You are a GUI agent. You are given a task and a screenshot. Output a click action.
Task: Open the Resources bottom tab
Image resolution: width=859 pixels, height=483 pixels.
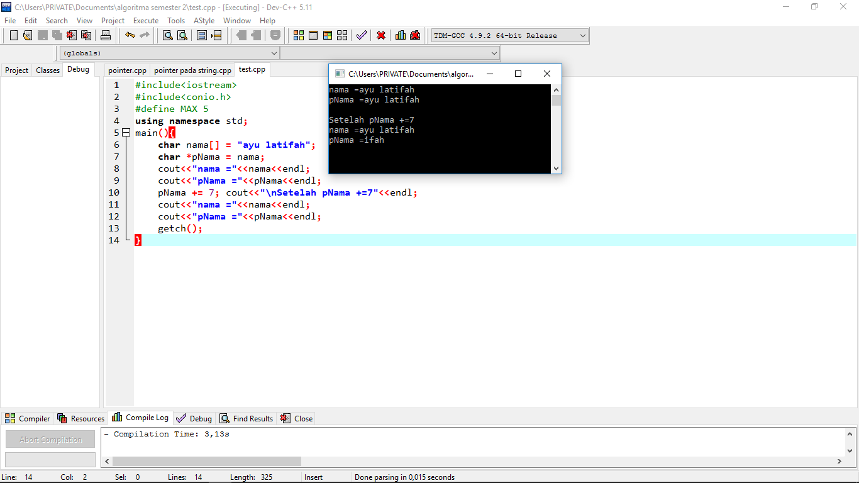tap(80, 418)
